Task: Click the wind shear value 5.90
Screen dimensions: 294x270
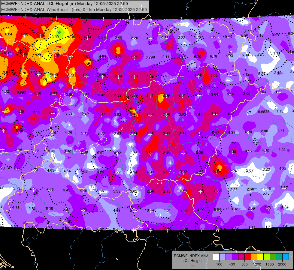Action: click(166, 76)
